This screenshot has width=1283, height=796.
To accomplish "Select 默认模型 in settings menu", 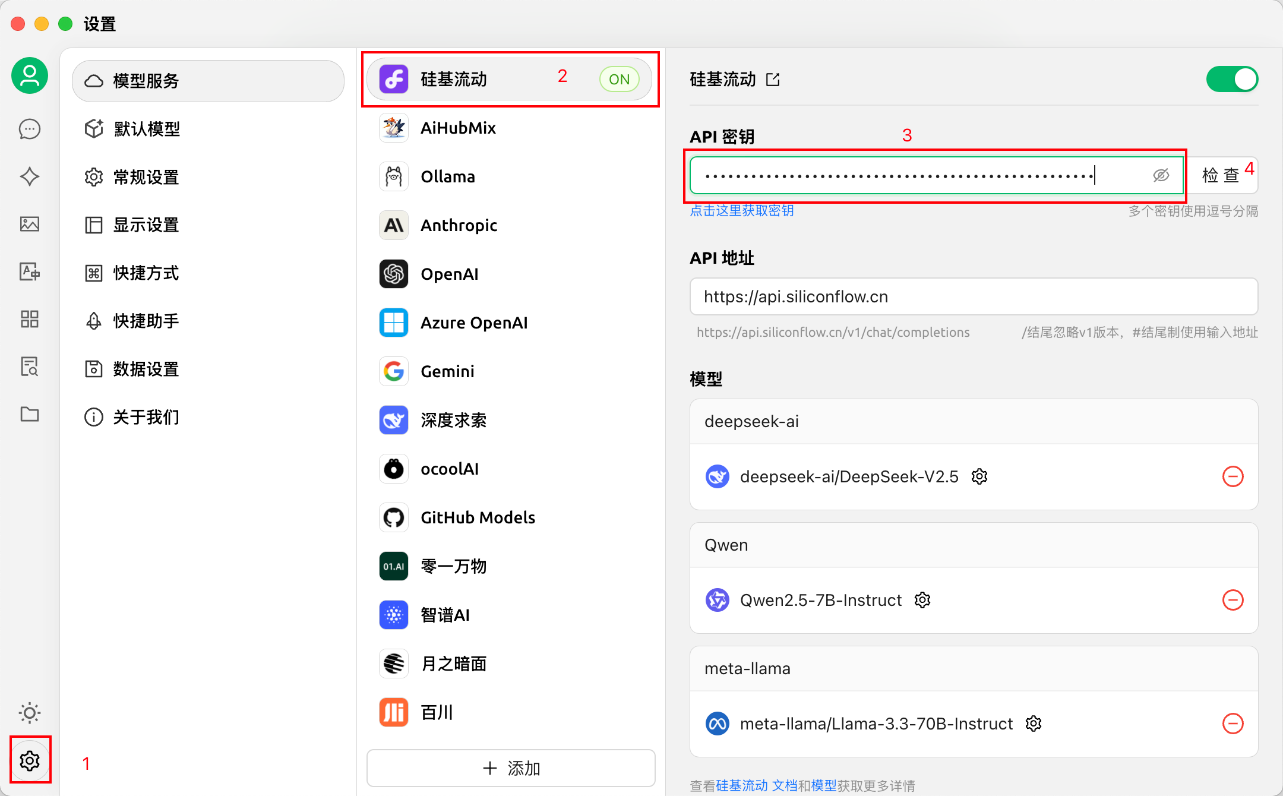I will (x=147, y=129).
